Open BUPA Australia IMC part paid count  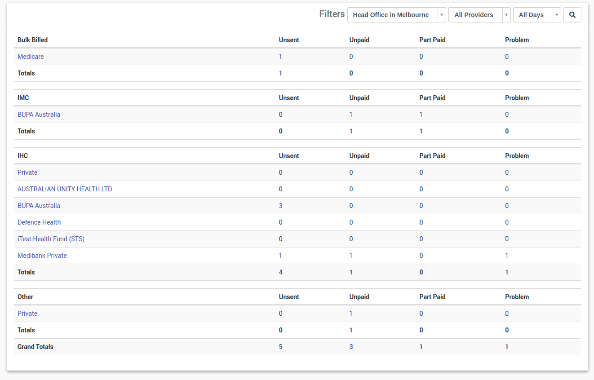pos(421,115)
